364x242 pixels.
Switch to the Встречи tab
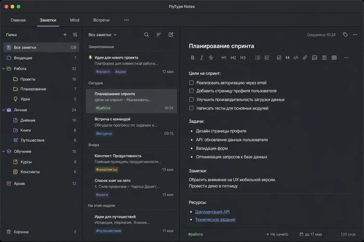click(x=101, y=20)
